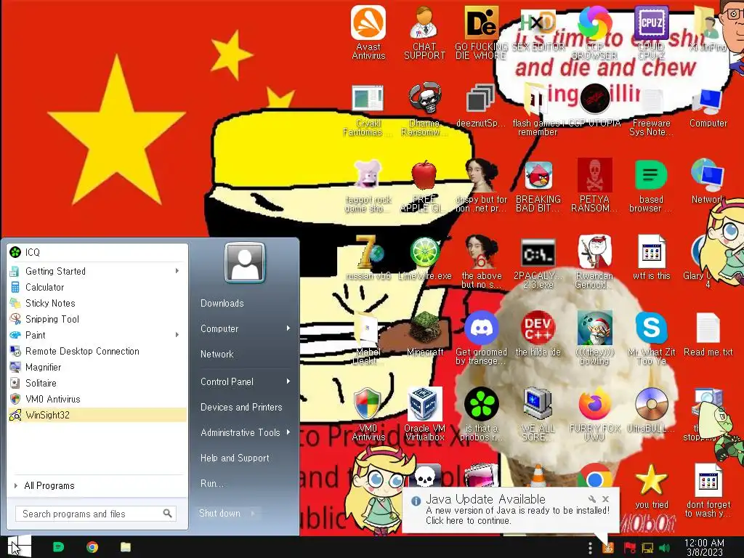Open Snipping Tool from Start menu

click(97, 319)
